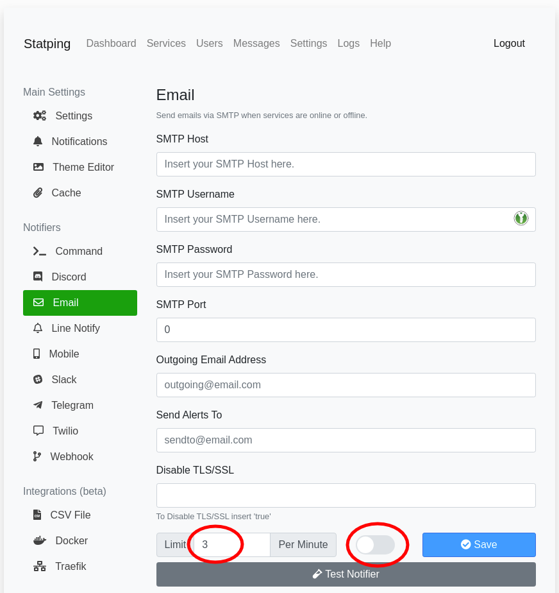Focus the SMTP Port input field
Screen dimensions: 559x593
coord(346,330)
